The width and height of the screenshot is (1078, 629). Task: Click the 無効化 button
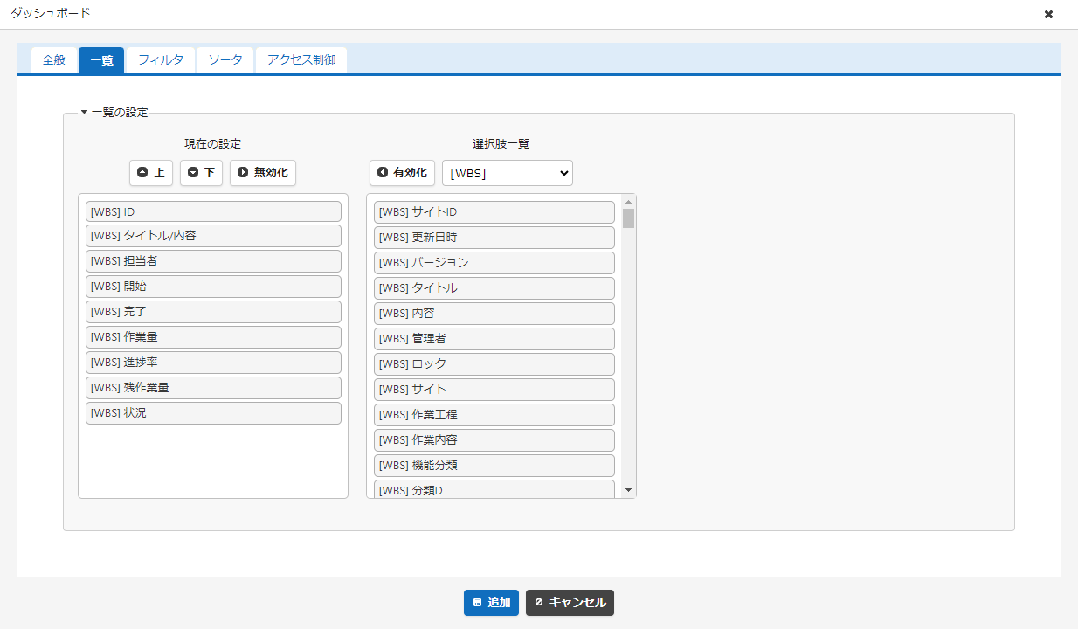point(263,173)
